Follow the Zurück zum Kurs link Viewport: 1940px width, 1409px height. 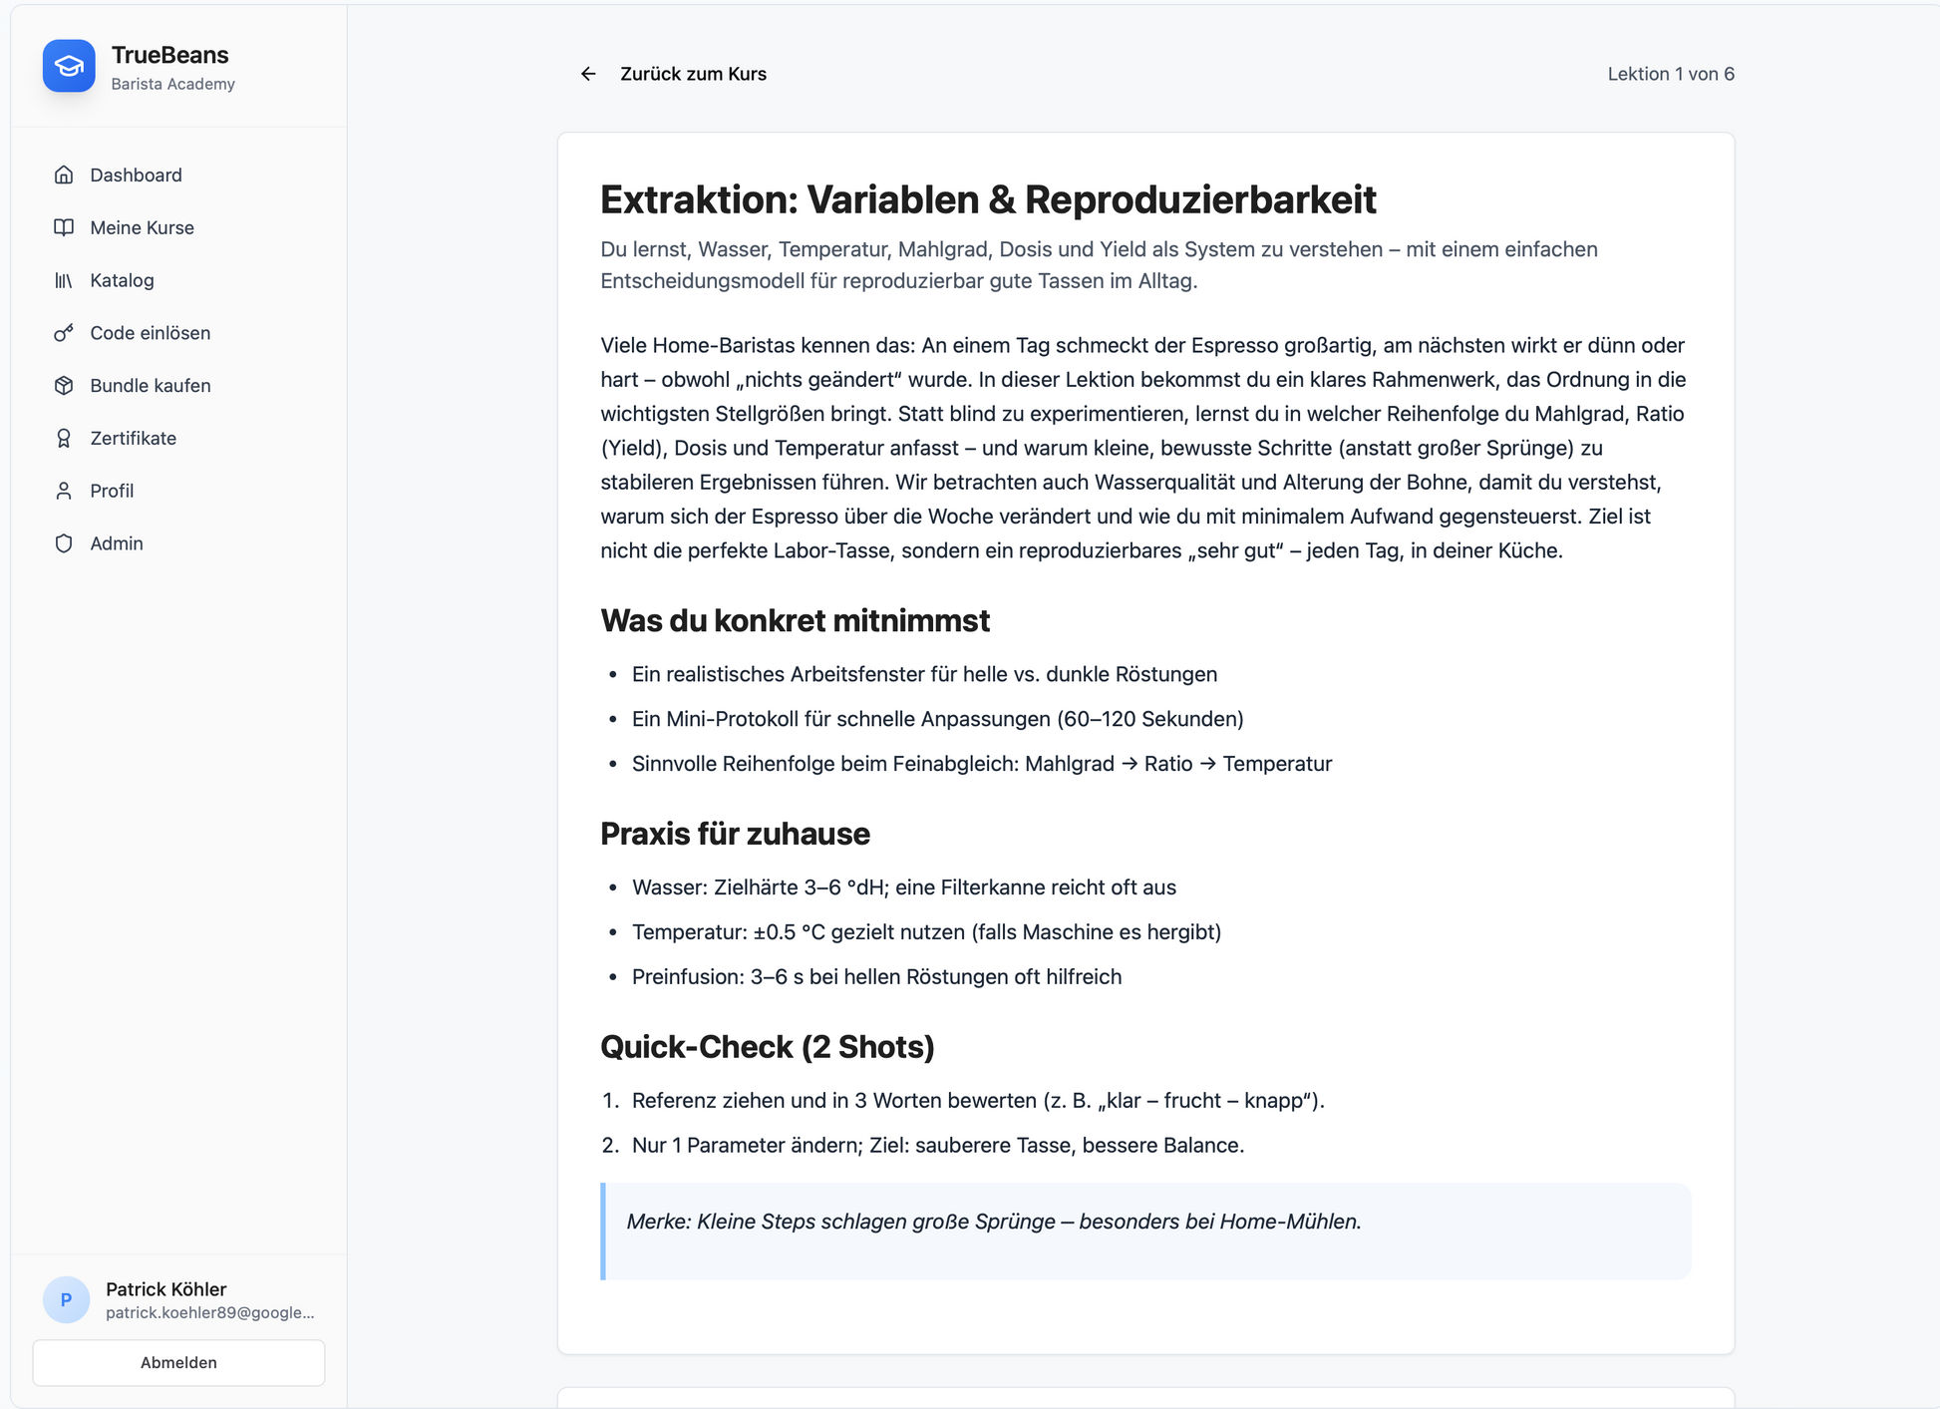(x=693, y=74)
